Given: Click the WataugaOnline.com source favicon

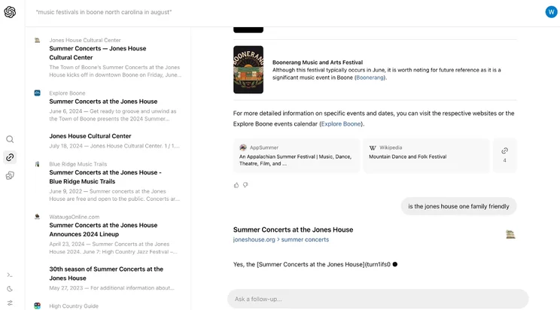Looking at the screenshot, I should coord(37,217).
